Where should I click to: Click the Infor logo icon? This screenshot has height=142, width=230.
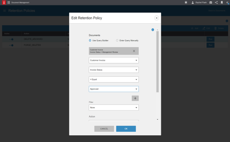click(x=3, y=3)
